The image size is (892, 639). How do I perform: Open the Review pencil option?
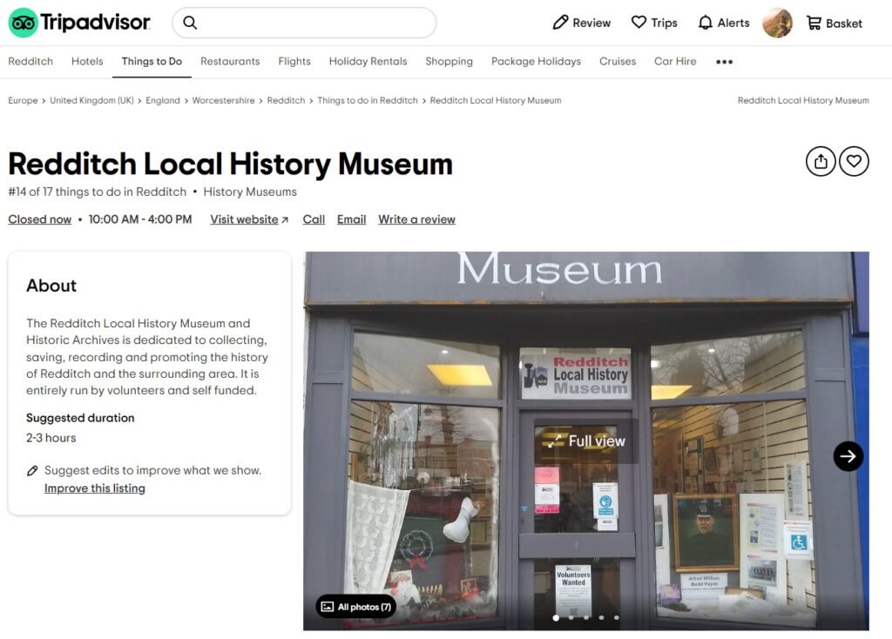click(x=581, y=23)
